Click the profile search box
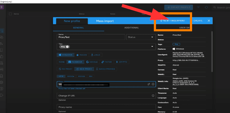Viewport: 230px width, 113px height. click(x=221, y=7)
